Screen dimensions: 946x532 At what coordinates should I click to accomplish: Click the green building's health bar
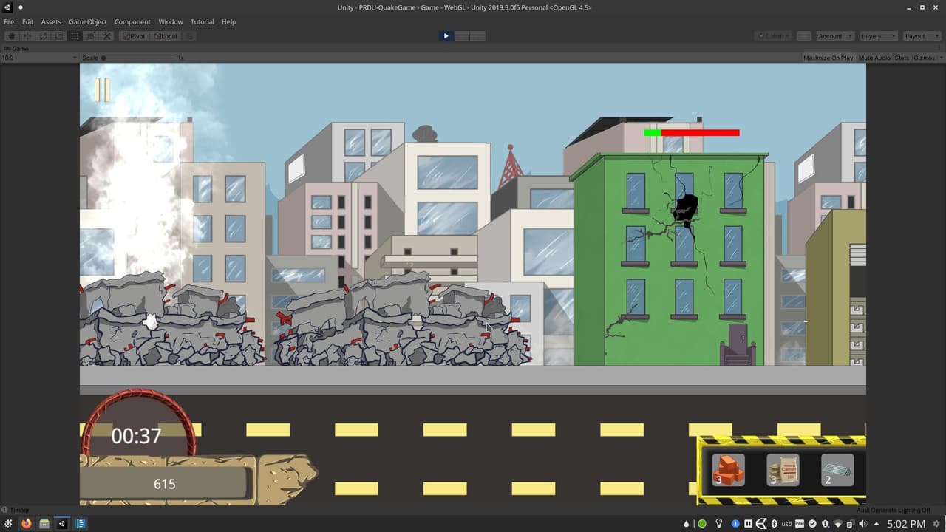[692, 133]
